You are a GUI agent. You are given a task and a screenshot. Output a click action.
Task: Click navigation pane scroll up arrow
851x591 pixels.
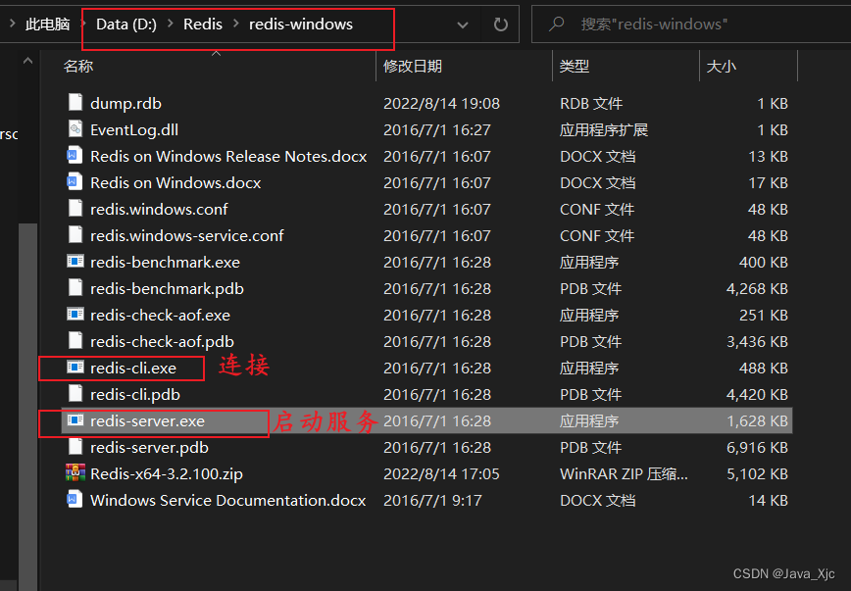point(27,62)
